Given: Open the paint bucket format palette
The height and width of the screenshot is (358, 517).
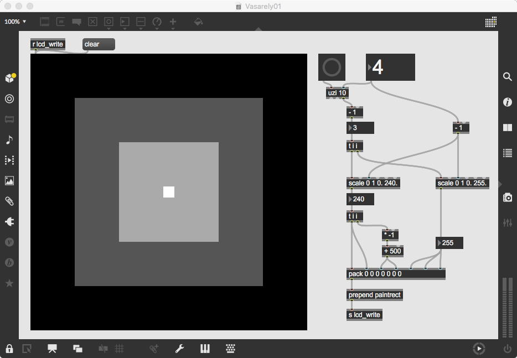Looking at the screenshot, I should click(x=198, y=22).
